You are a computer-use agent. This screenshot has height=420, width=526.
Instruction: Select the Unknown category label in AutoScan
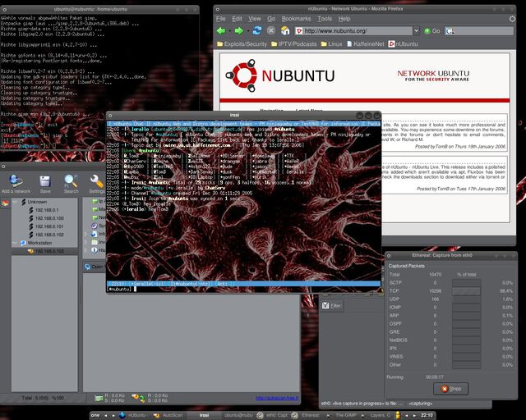[x=37, y=202]
